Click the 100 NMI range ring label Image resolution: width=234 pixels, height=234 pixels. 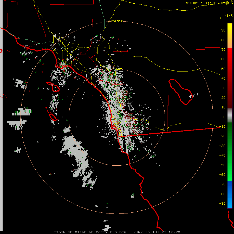click(117, 21)
